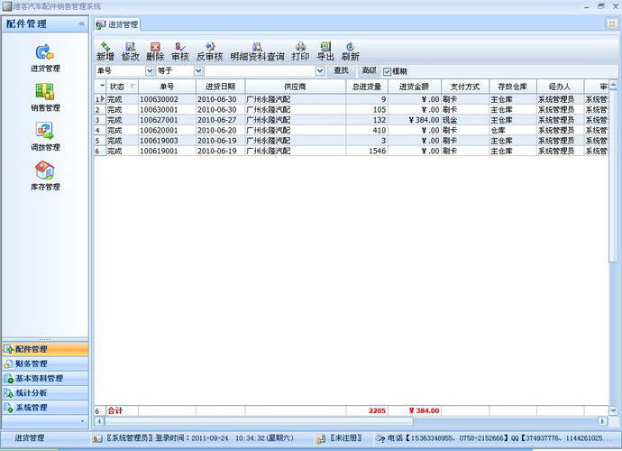This screenshot has height=451, width=622.
Task: Open 调拨管理 in the sidebar
Action: [45, 136]
